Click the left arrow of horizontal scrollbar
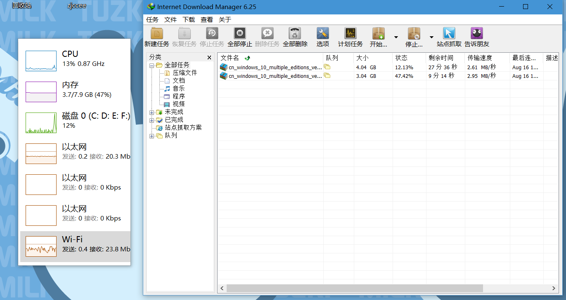The image size is (566, 300). point(222,288)
